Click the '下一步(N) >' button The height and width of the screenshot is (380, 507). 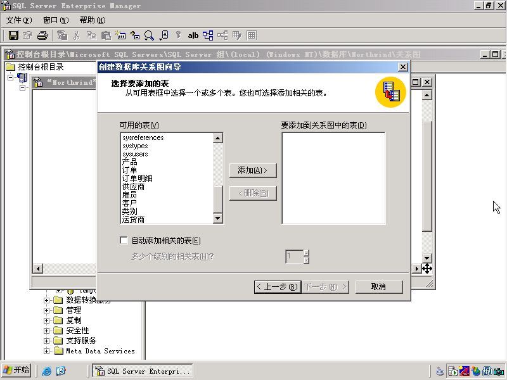click(325, 287)
